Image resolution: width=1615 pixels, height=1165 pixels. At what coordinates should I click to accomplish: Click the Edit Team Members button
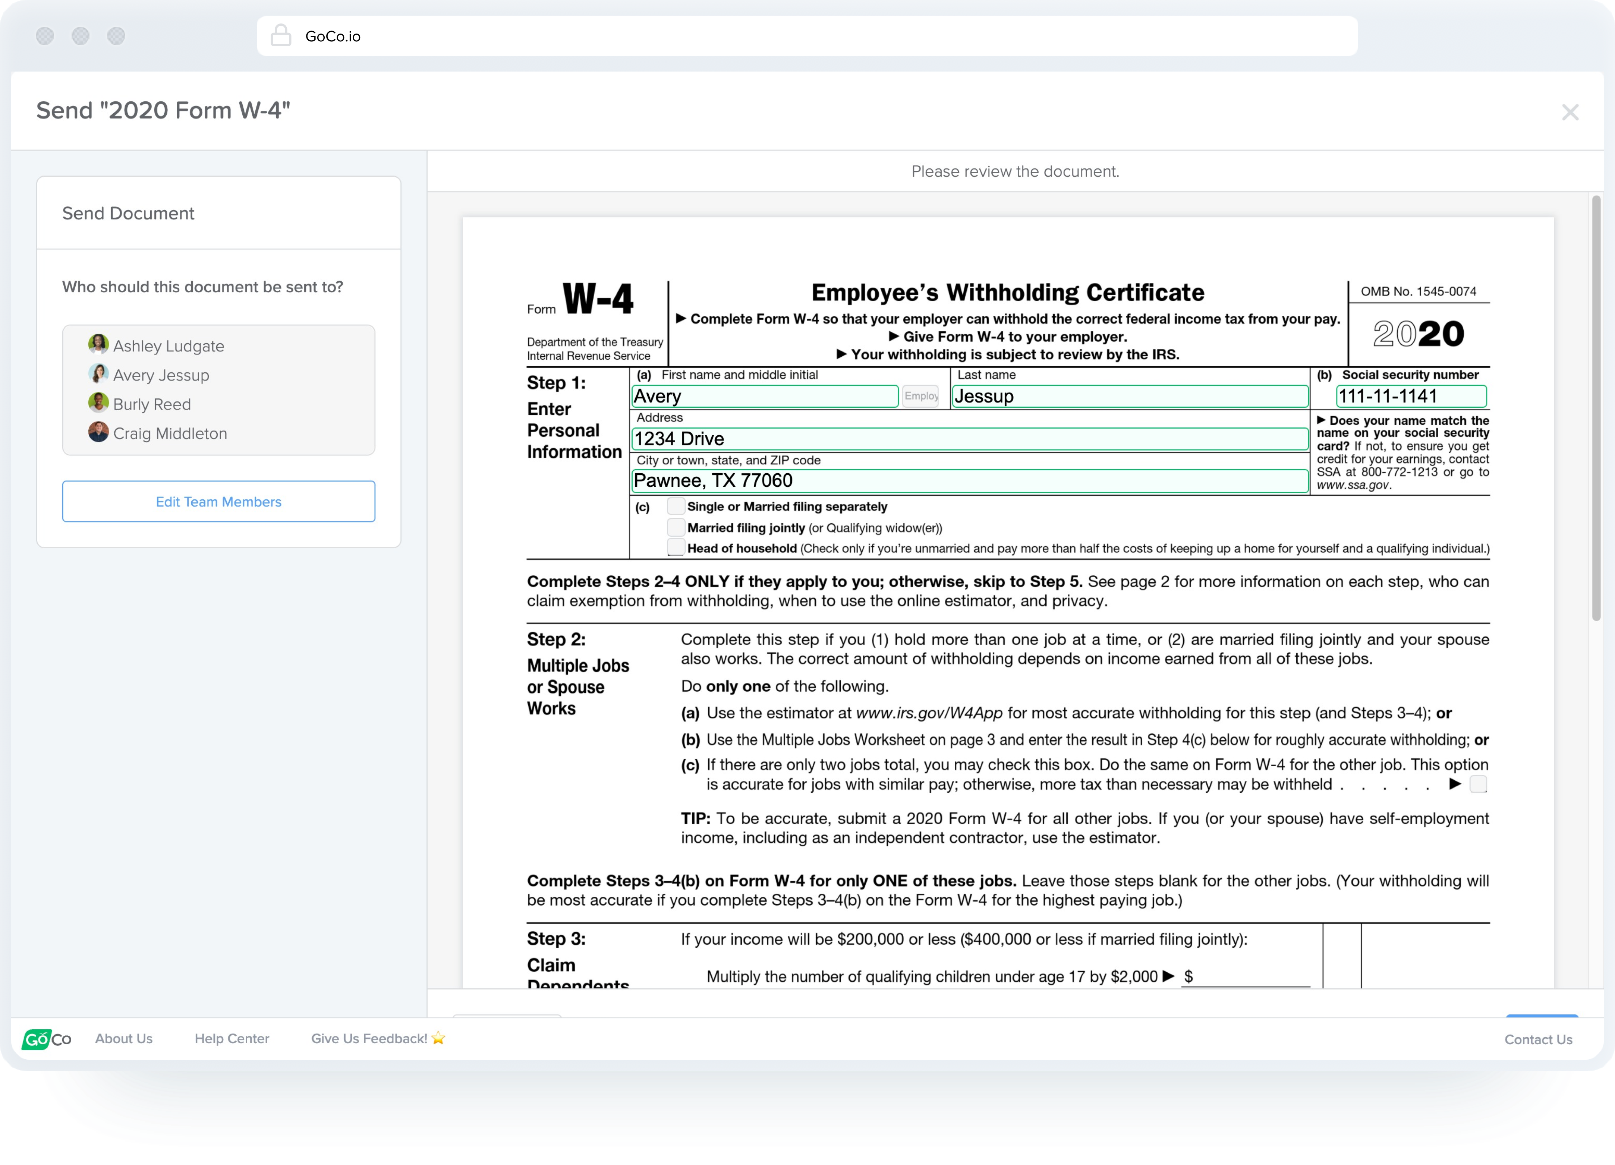218,502
